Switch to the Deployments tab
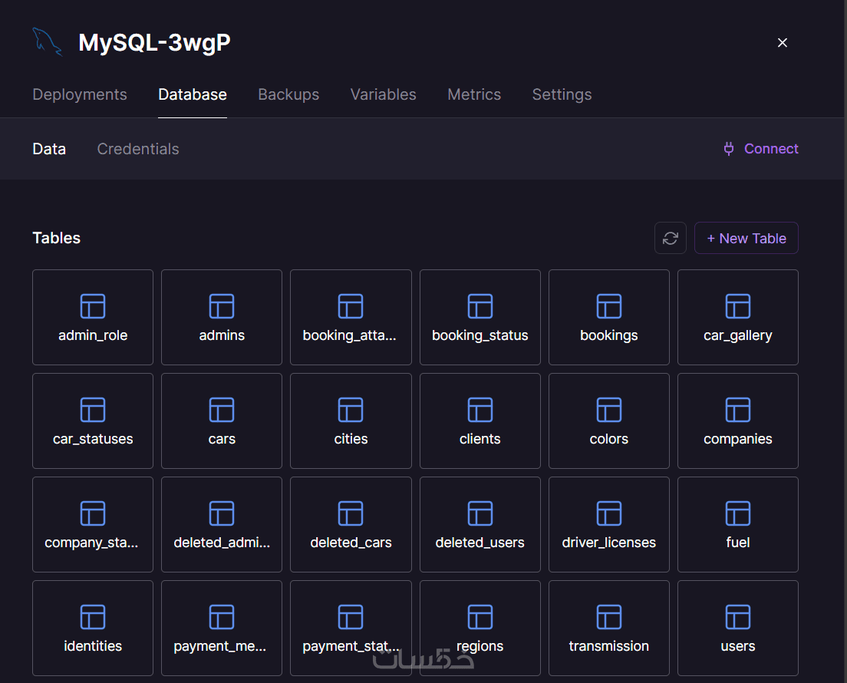Screen dimensions: 847x683 click(80, 94)
